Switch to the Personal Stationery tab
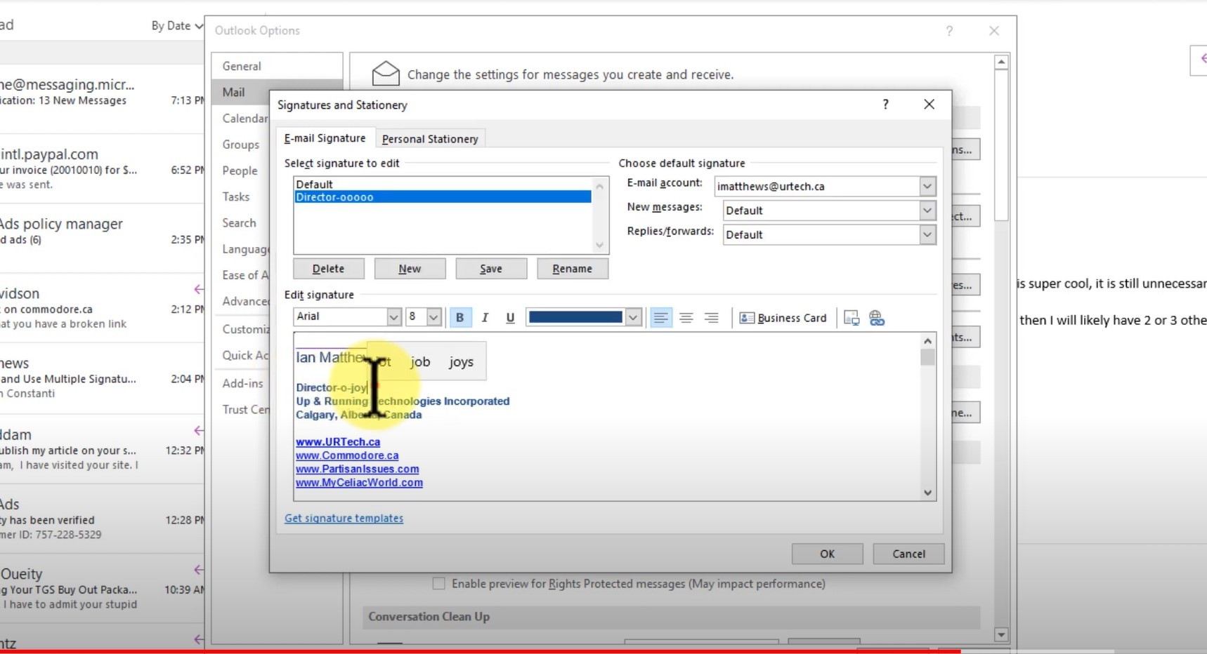The image size is (1207, 654). coord(429,138)
